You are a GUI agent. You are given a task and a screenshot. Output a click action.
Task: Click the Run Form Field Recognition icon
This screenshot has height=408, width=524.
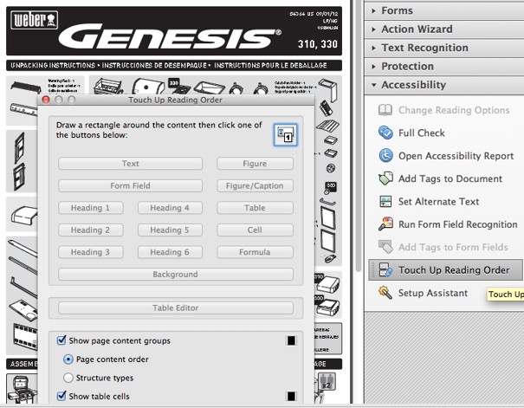[x=385, y=224]
